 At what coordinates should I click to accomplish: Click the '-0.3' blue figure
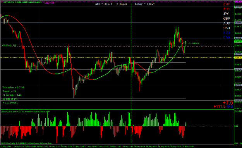tap(230, 107)
